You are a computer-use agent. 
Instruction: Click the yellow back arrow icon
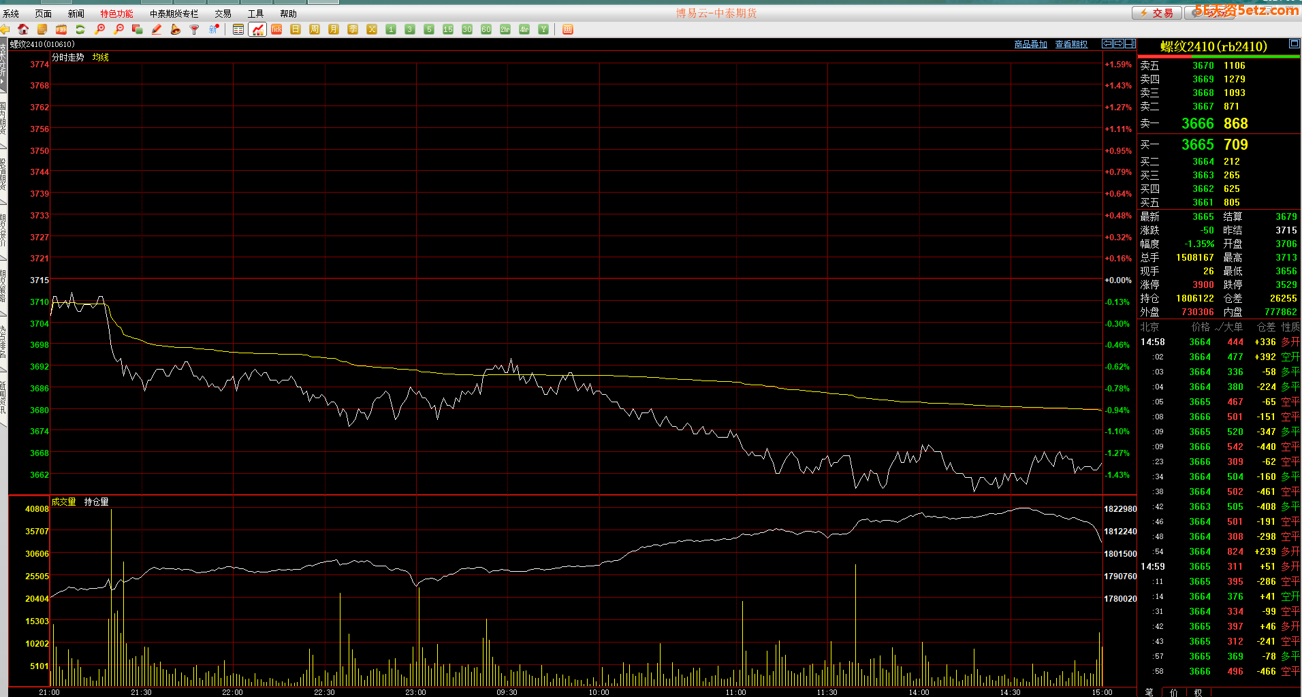pyautogui.click(x=5, y=29)
